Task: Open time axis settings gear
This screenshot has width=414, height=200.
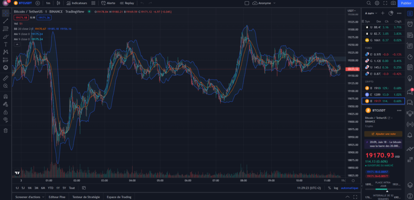Action: 353,181
